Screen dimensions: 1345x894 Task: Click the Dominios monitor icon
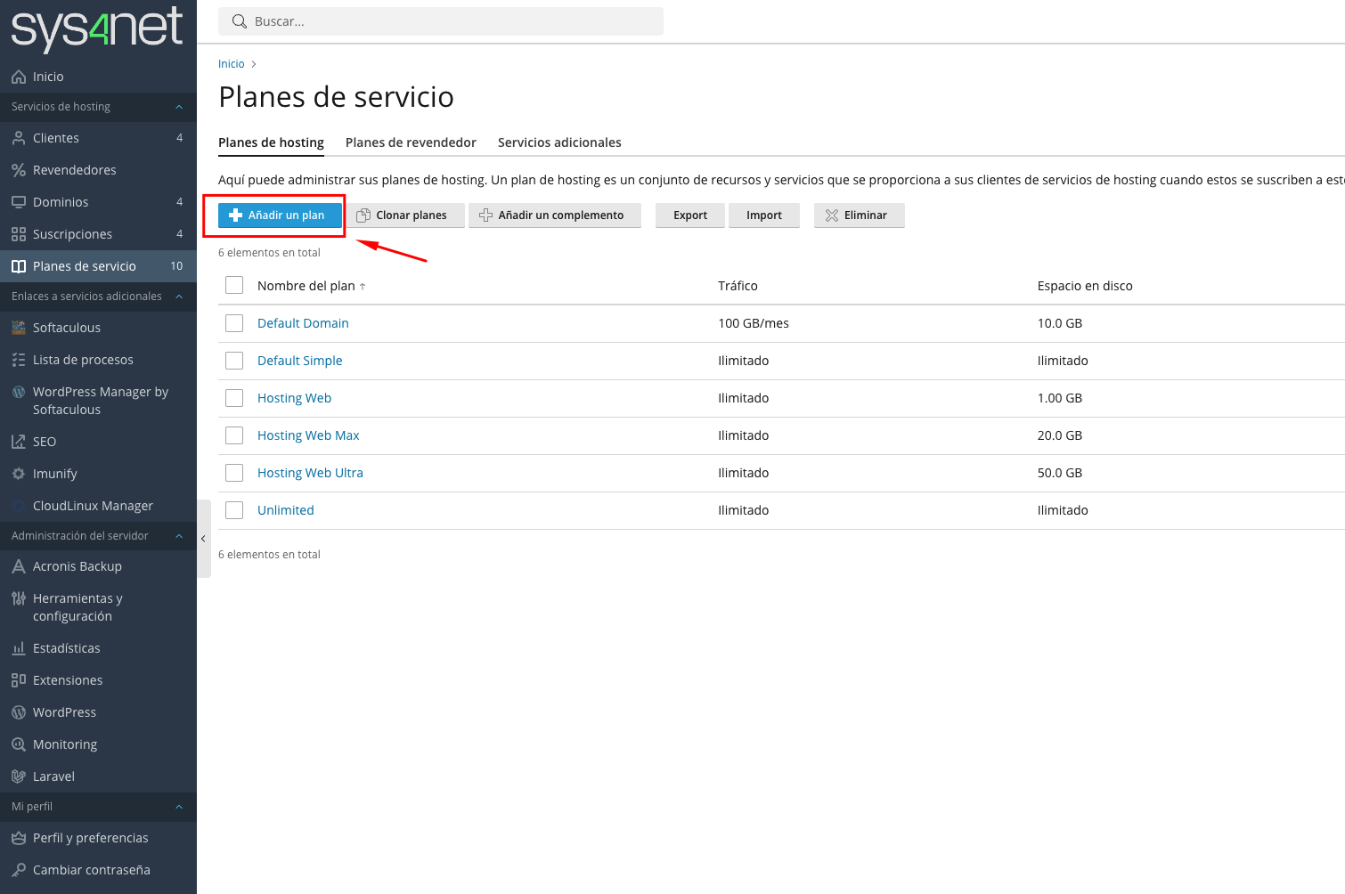18,202
